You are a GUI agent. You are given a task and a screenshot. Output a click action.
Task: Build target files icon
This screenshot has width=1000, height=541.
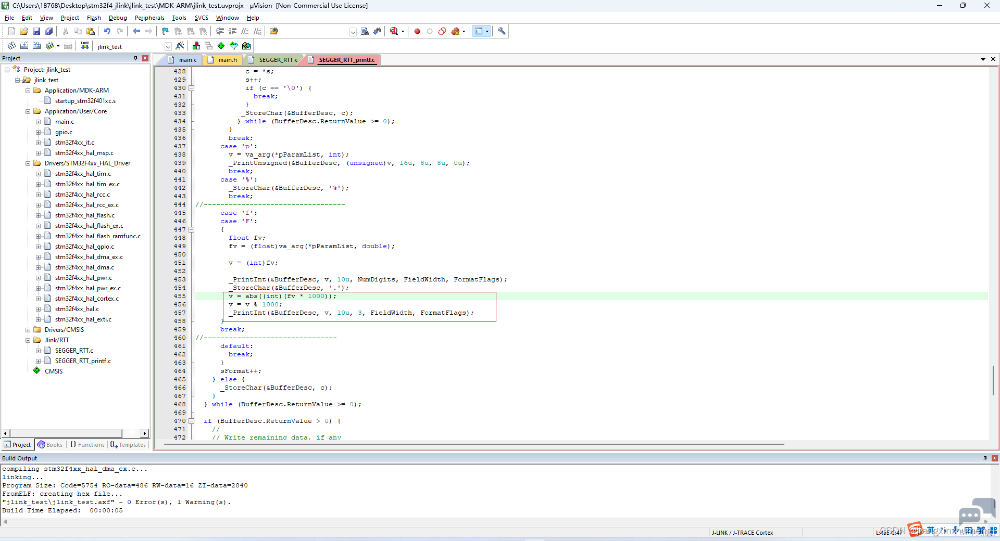point(24,46)
